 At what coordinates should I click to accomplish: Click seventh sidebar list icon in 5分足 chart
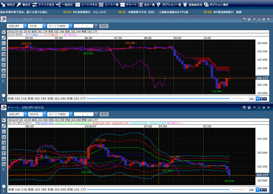[4, 65]
